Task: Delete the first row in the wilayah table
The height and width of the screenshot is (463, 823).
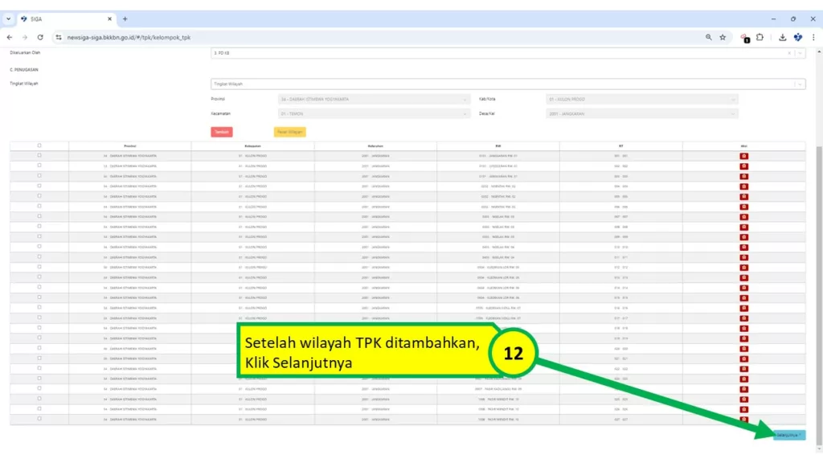Action: pos(743,155)
